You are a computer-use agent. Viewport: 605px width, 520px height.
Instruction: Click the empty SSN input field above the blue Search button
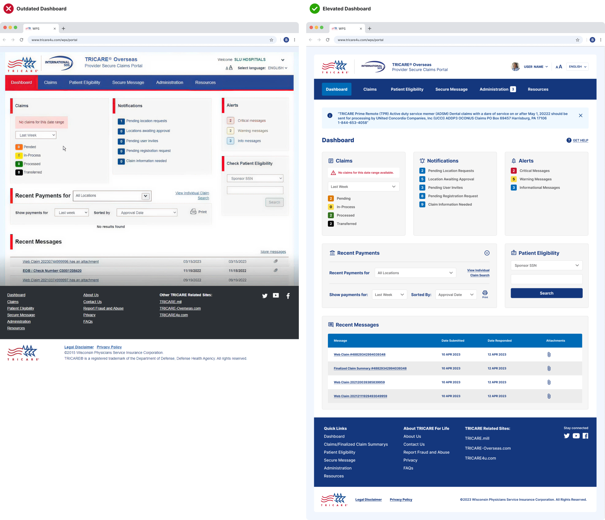(x=546, y=279)
